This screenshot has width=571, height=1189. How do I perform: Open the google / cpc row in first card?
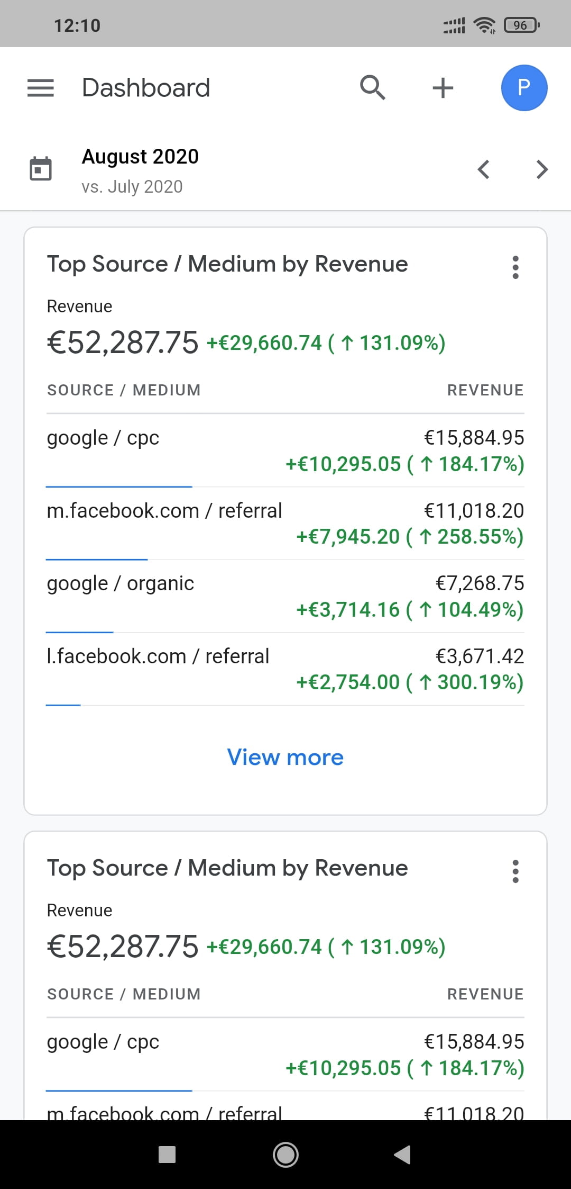[x=285, y=451]
